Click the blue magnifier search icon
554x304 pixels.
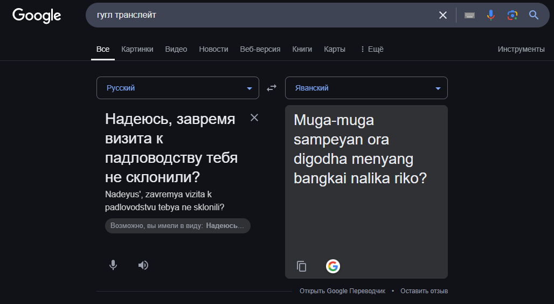[534, 15]
